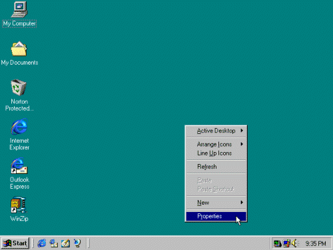This screenshot has height=250, width=333.
Task: Launch Outlook Express from Quick Launch bar
Action: [54, 243]
